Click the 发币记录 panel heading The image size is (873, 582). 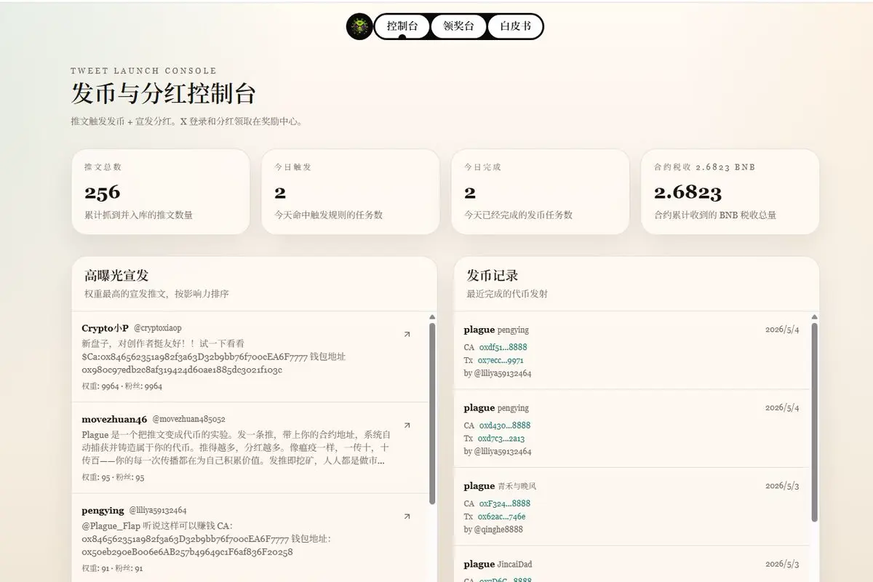click(493, 276)
